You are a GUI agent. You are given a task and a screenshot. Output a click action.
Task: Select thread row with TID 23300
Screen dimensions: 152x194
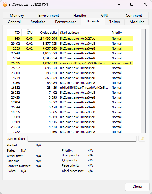click(70, 73)
